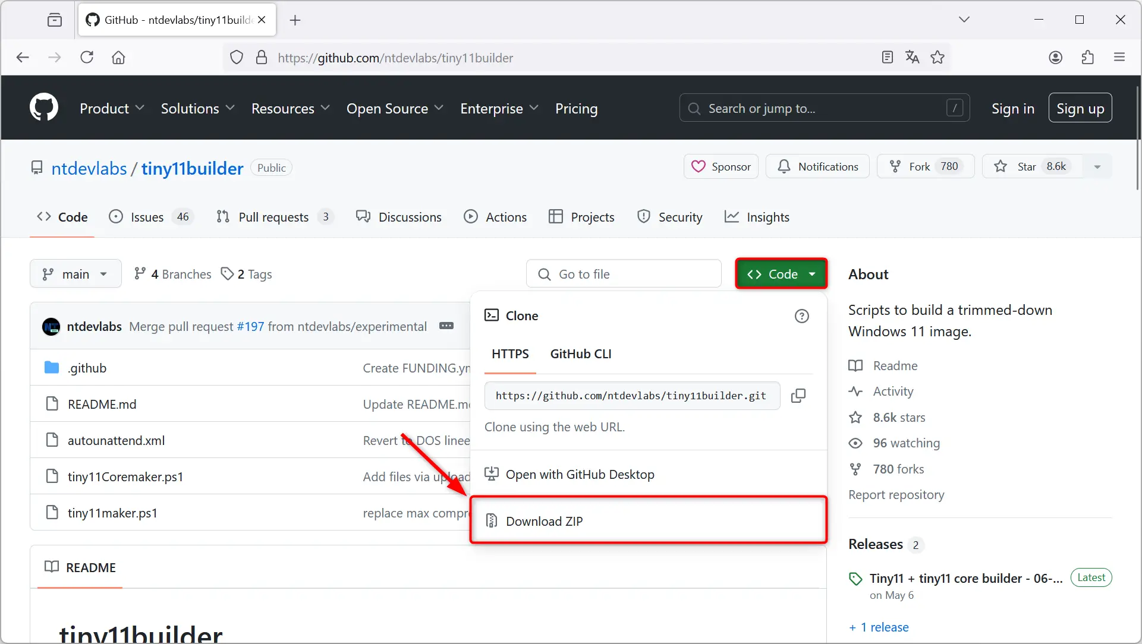
Task: Click the Go to file search box
Action: [x=624, y=273]
